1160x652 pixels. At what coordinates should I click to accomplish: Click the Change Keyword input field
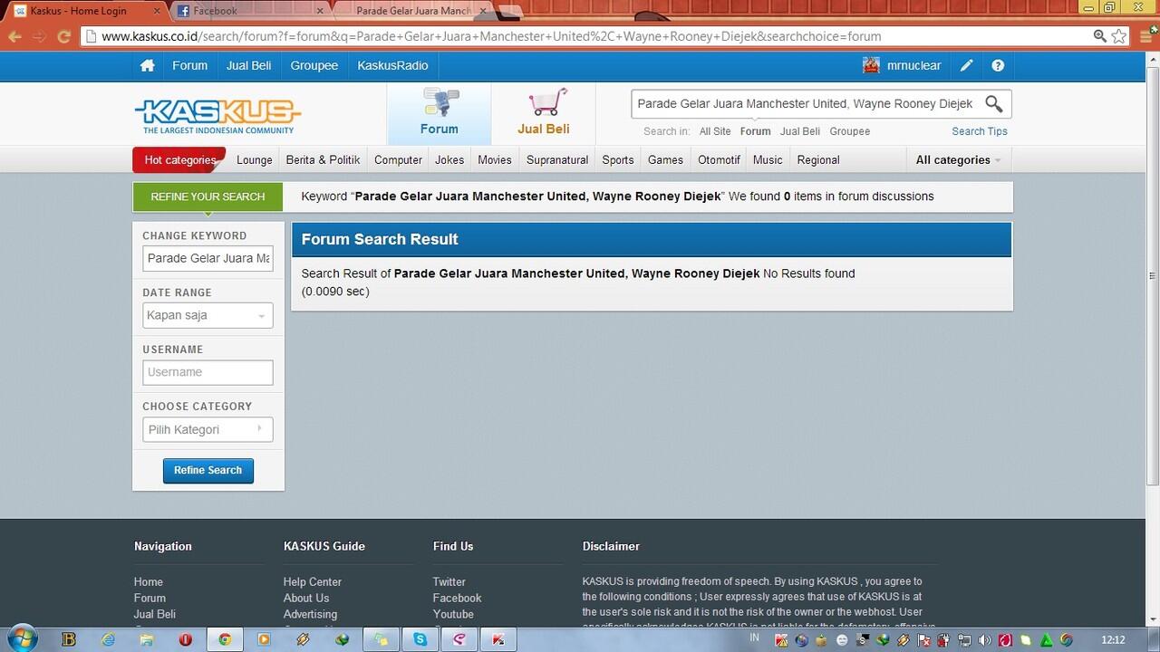point(208,258)
